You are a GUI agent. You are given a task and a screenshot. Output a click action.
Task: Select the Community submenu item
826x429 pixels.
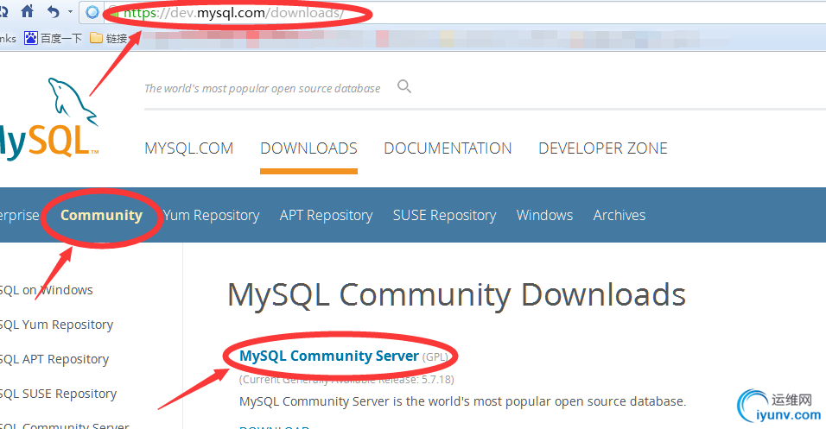click(101, 215)
